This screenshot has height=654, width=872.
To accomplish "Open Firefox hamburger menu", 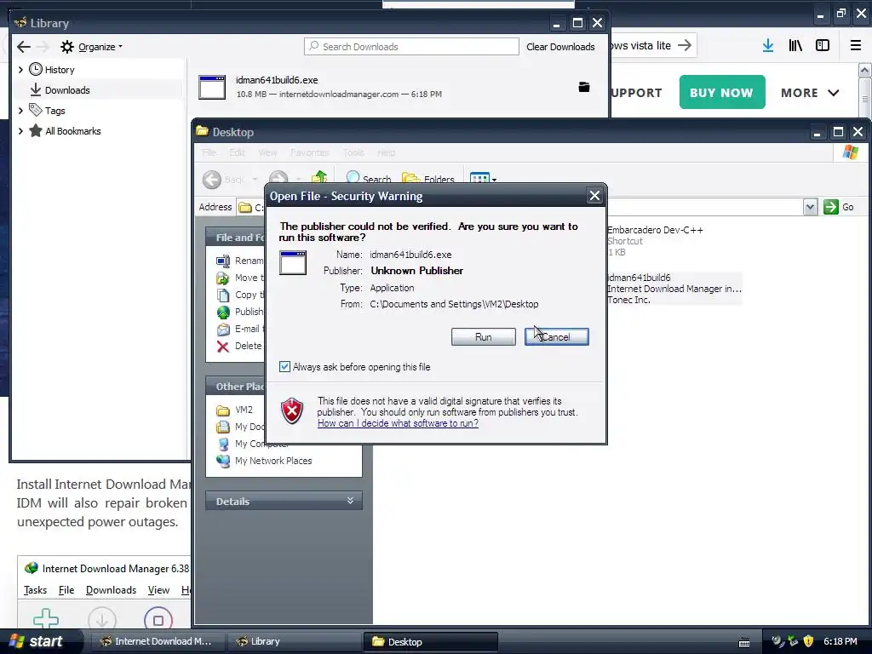I will (856, 46).
